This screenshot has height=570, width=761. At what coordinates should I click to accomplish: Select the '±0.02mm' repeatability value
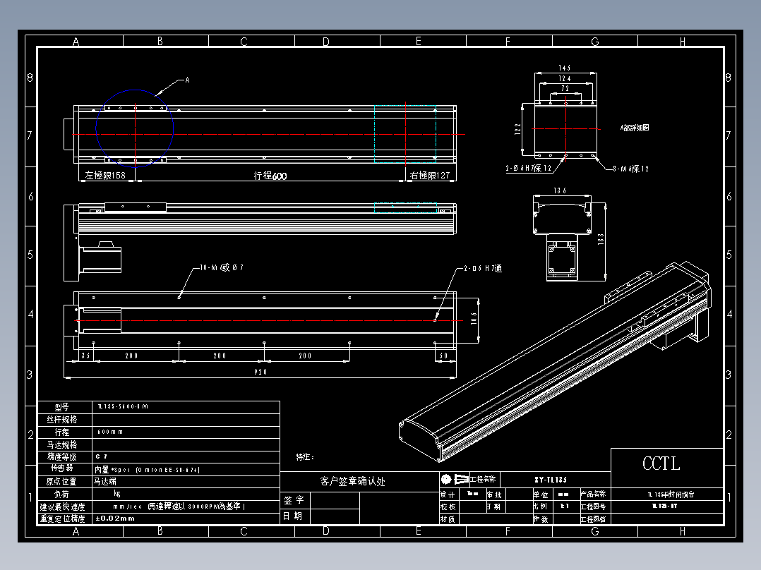pyautogui.click(x=115, y=519)
